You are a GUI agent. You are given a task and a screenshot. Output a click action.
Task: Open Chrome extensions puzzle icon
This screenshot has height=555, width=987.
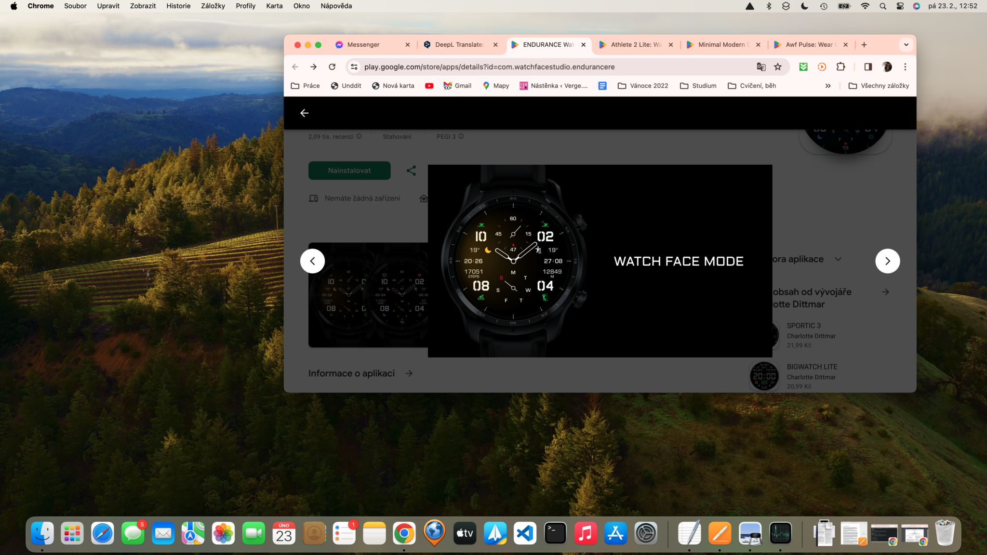coord(841,67)
